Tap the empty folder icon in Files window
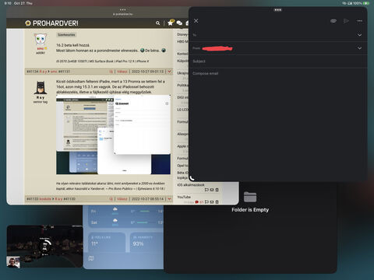Image resolution: width=374 pixels, height=280 pixels. click(x=250, y=197)
